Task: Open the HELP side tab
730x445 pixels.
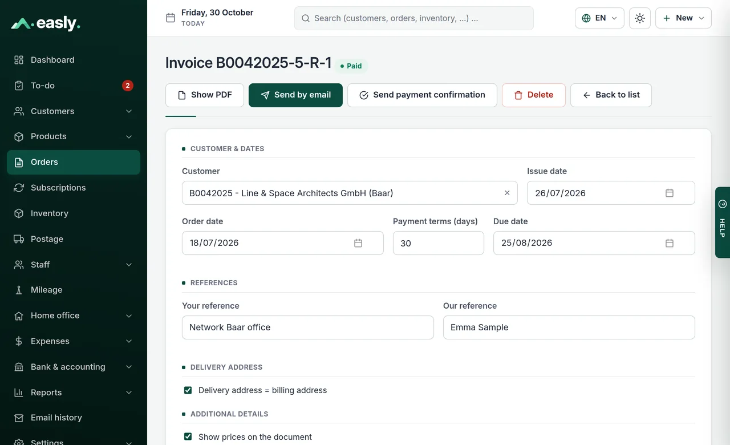Action: click(722, 222)
